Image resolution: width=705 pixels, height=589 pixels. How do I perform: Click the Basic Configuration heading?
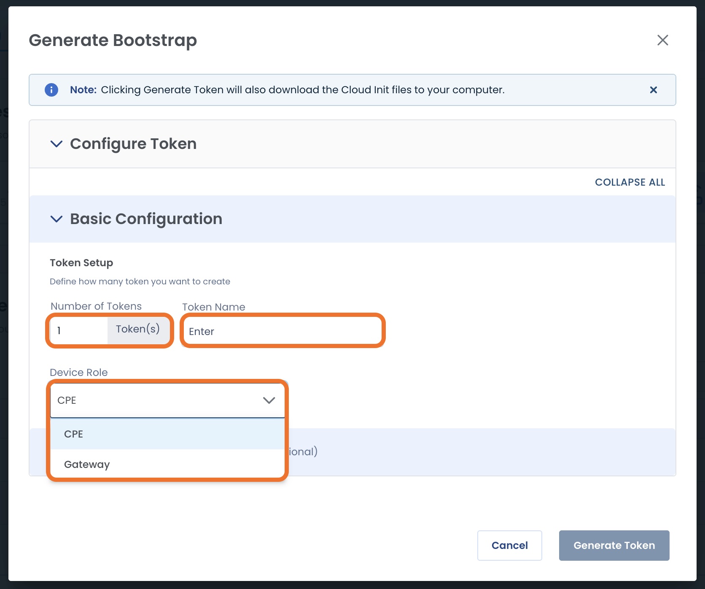click(146, 219)
